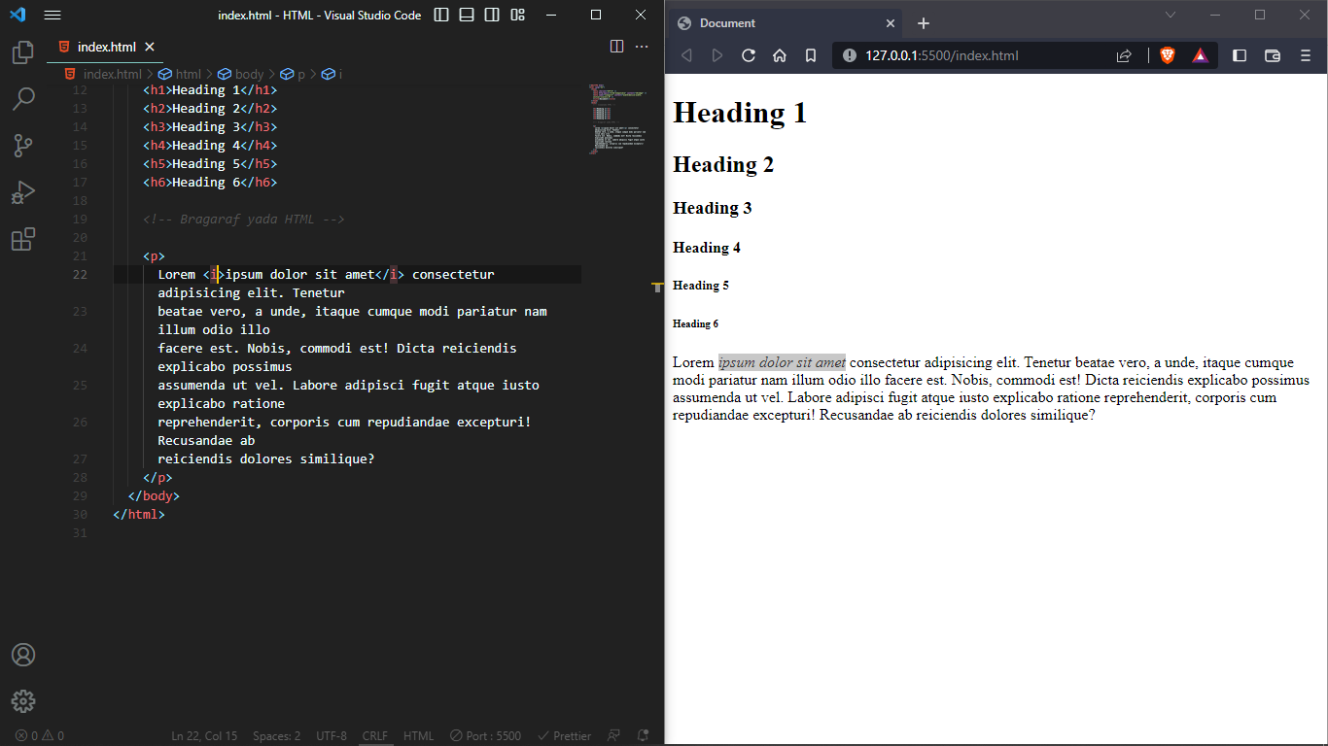Open Customize Layout in VS Code title bar
The image size is (1328, 746).
pos(517,16)
